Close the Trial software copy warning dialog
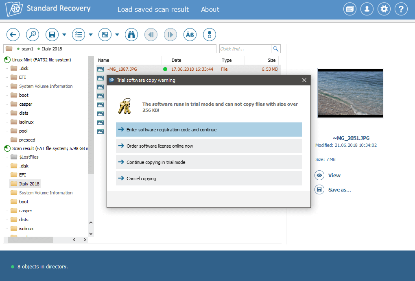The height and width of the screenshot is (281, 415). pyautogui.click(x=304, y=80)
